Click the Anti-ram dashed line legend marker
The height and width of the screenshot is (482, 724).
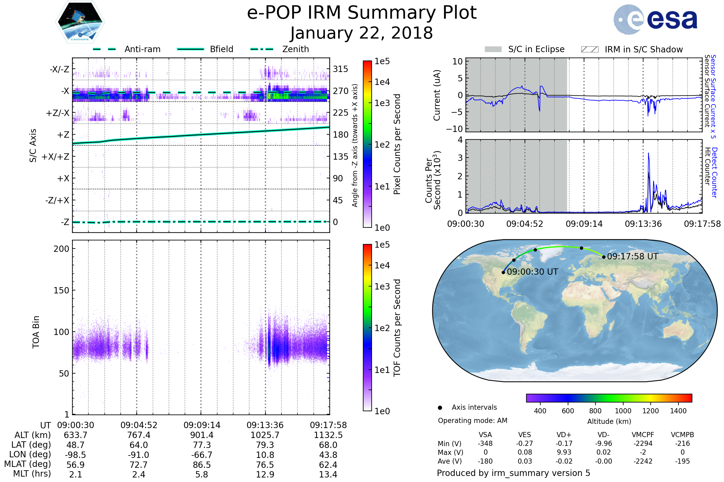click(x=104, y=49)
